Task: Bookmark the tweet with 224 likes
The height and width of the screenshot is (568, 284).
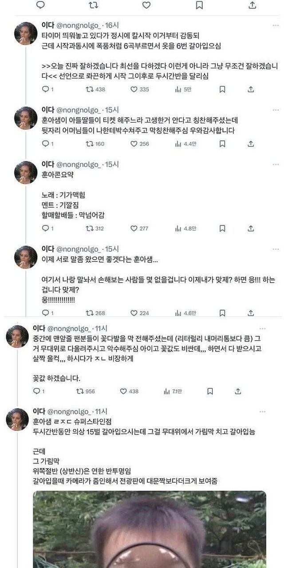Action: tap(222, 313)
